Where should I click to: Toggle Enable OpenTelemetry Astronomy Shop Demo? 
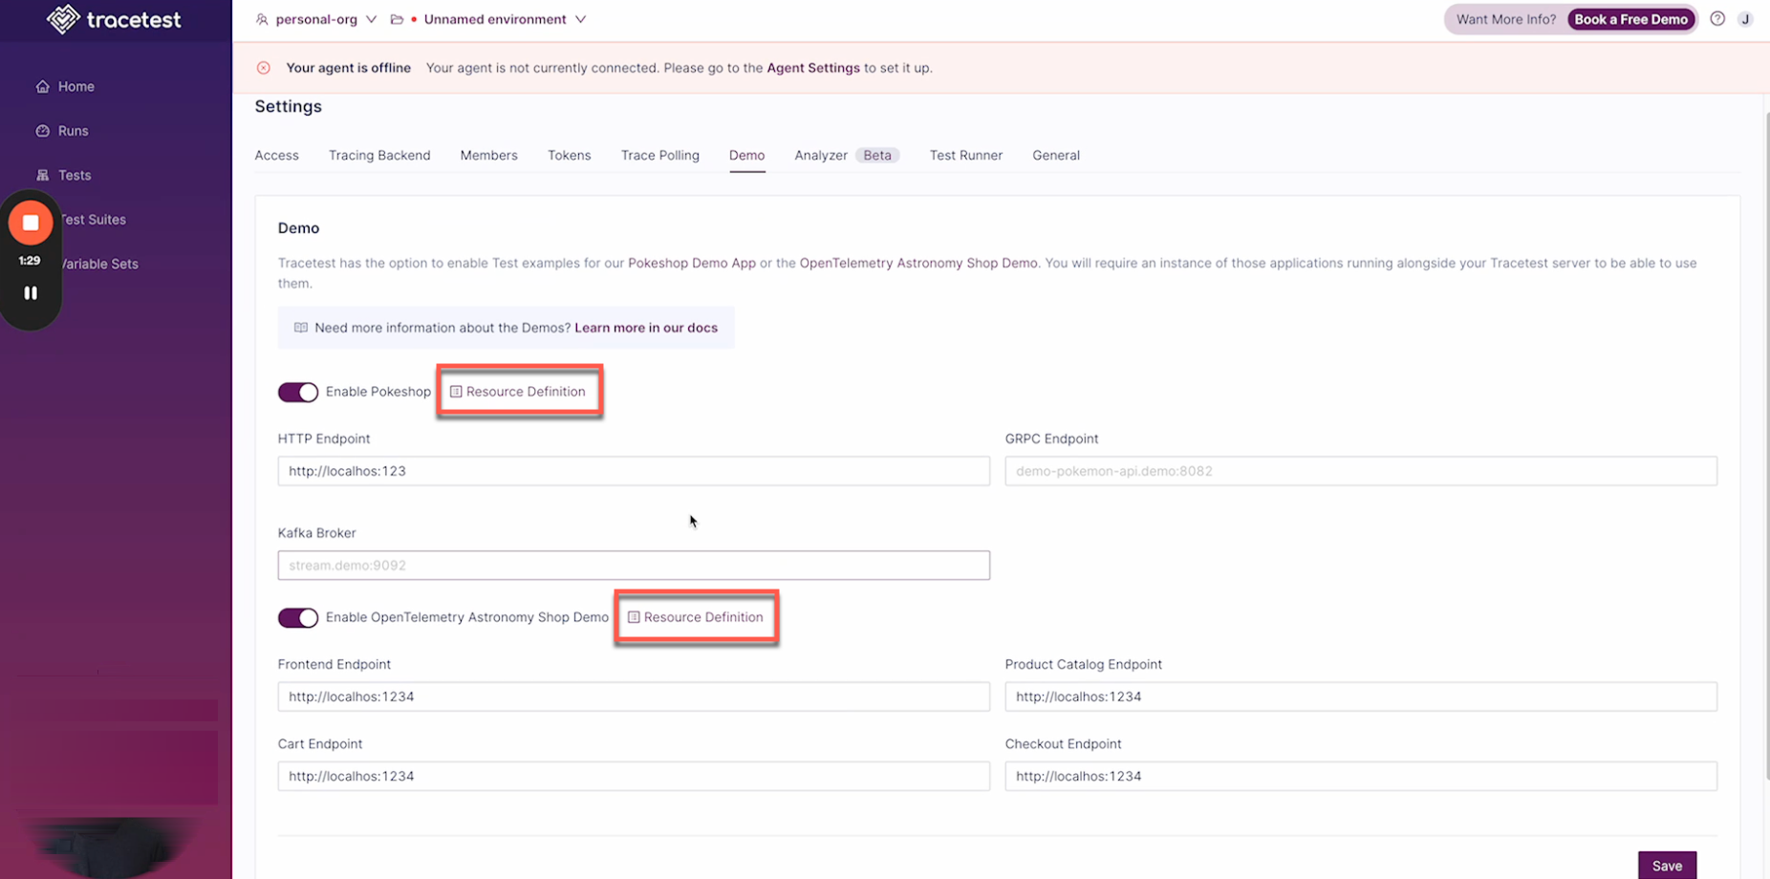(298, 617)
